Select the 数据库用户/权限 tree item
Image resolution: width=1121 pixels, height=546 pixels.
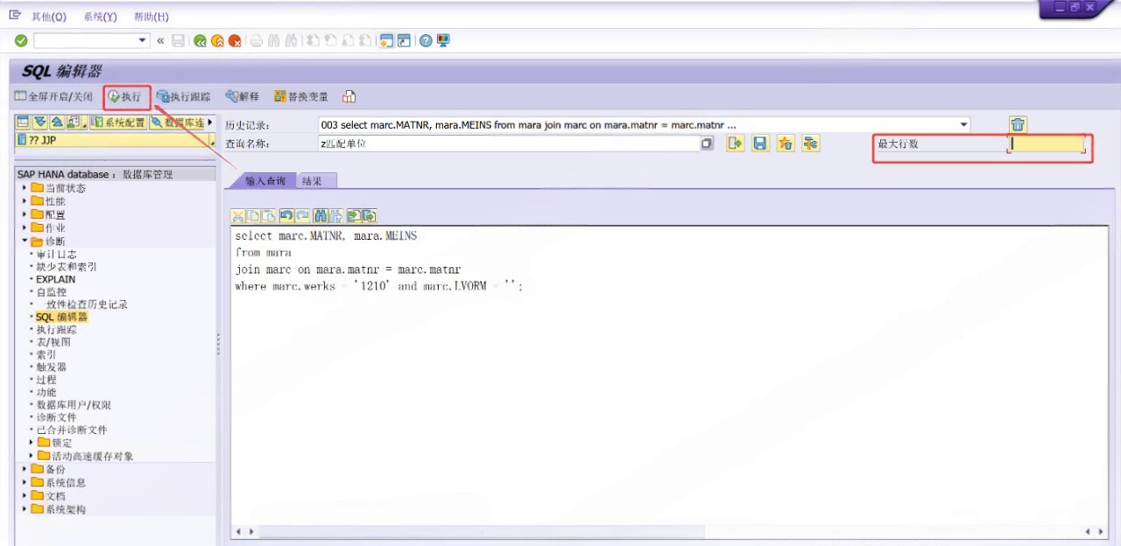coord(73,405)
